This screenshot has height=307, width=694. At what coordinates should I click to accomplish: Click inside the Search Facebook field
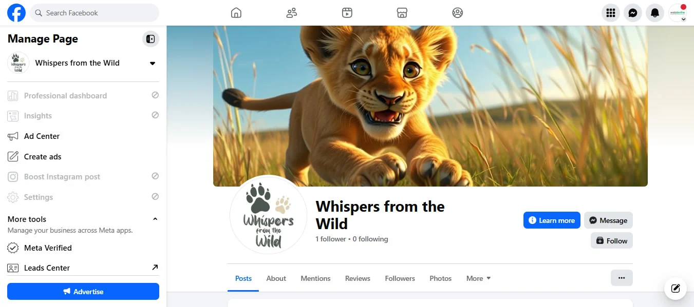pos(95,13)
